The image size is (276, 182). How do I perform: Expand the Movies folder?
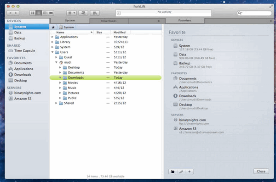tap(60, 83)
